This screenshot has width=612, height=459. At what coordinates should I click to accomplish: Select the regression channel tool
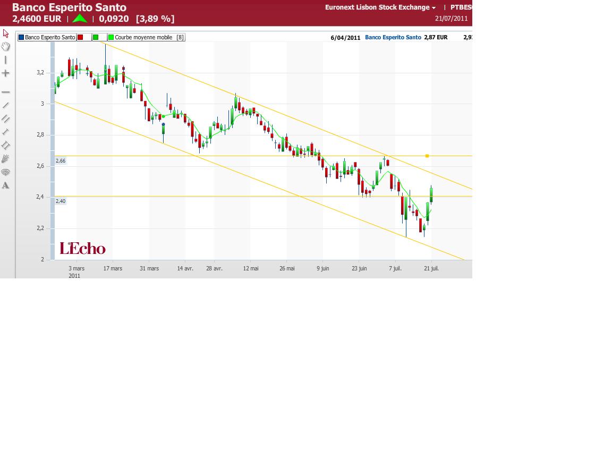[5, 145]
